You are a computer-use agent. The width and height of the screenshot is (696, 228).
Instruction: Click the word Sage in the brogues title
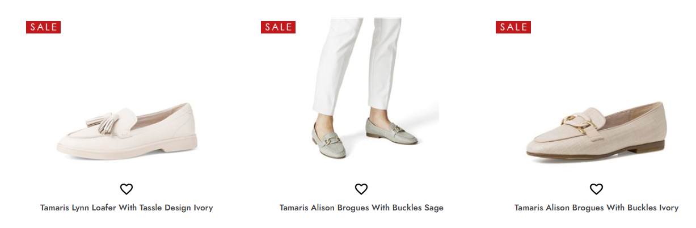(x=434, y=208)
